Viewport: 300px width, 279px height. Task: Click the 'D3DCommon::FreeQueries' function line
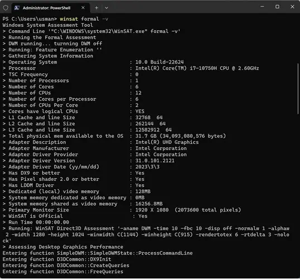click(63, 272)
